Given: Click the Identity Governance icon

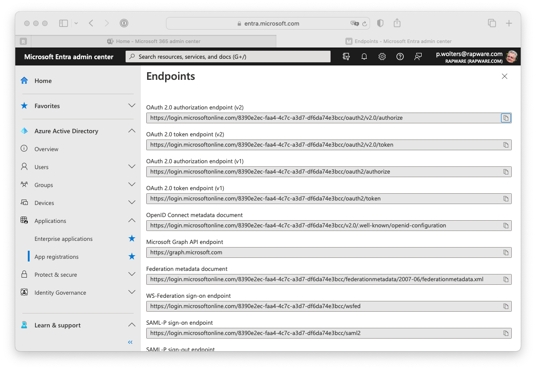Looking at the screenshot, I should point(24,292).
